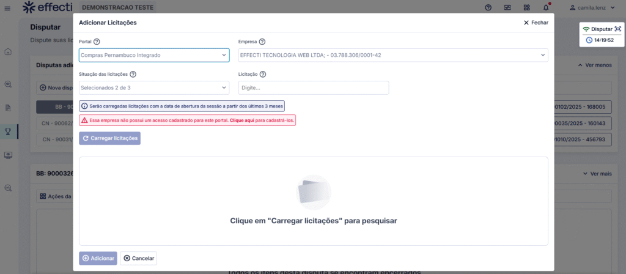The height and width of the screenshot is (274, 626).
Task: Open Situação das licitações dropdown
Action: (x=153, y=87)
